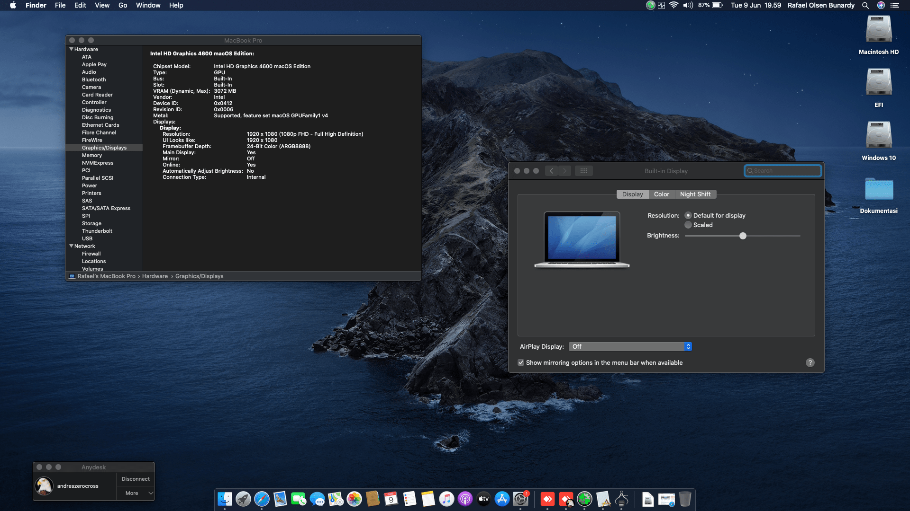
Task: Open the Go menu
Action: click(123, 5)
